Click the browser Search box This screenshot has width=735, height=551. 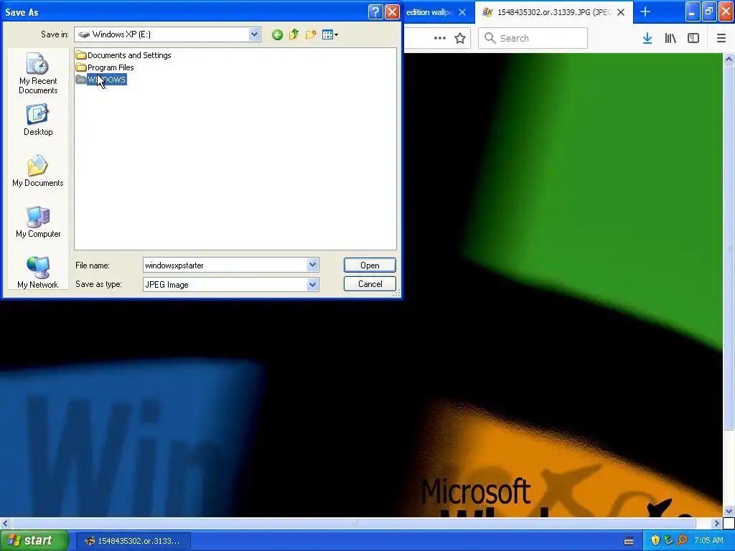tap(533, 38)
